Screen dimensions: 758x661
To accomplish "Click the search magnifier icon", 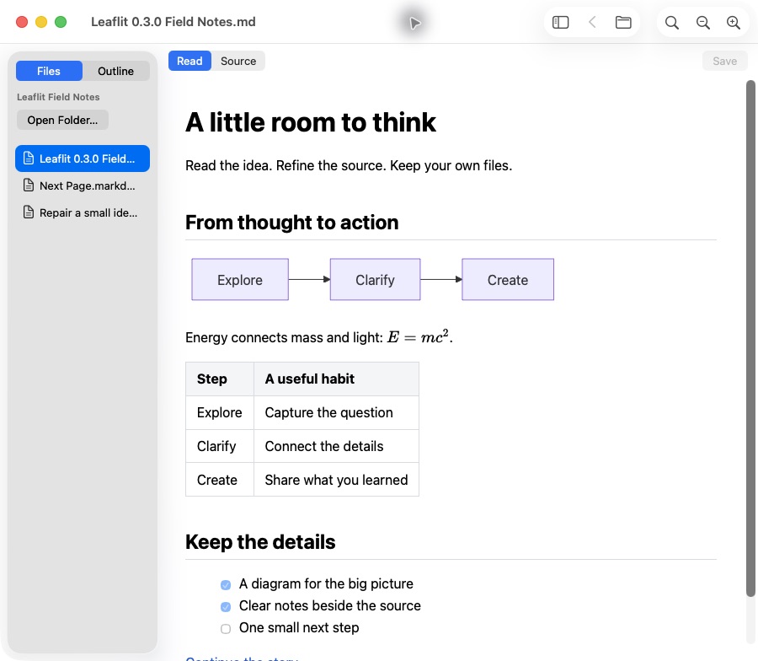I will click(671, 22).
